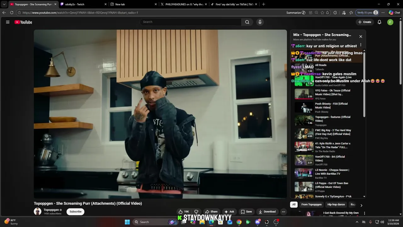Click Verify it's you profile button
Viewport: 403px width, 227px height.
click(x=367, y=13)
